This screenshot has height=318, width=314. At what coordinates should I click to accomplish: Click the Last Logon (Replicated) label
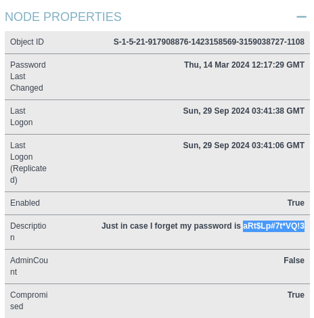tap(28, 162)
